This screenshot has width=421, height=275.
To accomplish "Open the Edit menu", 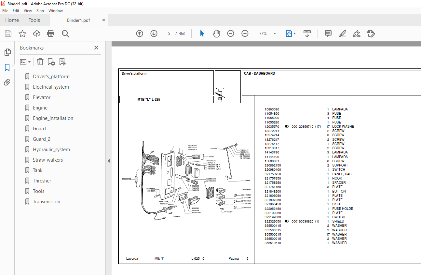I will tap(16, 11).
